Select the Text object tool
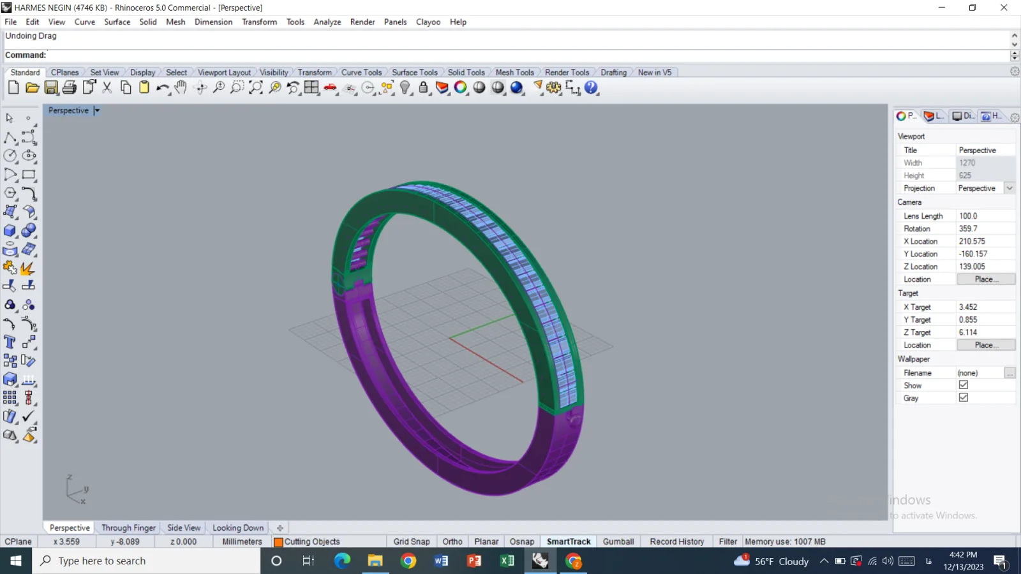 point(10,342)
